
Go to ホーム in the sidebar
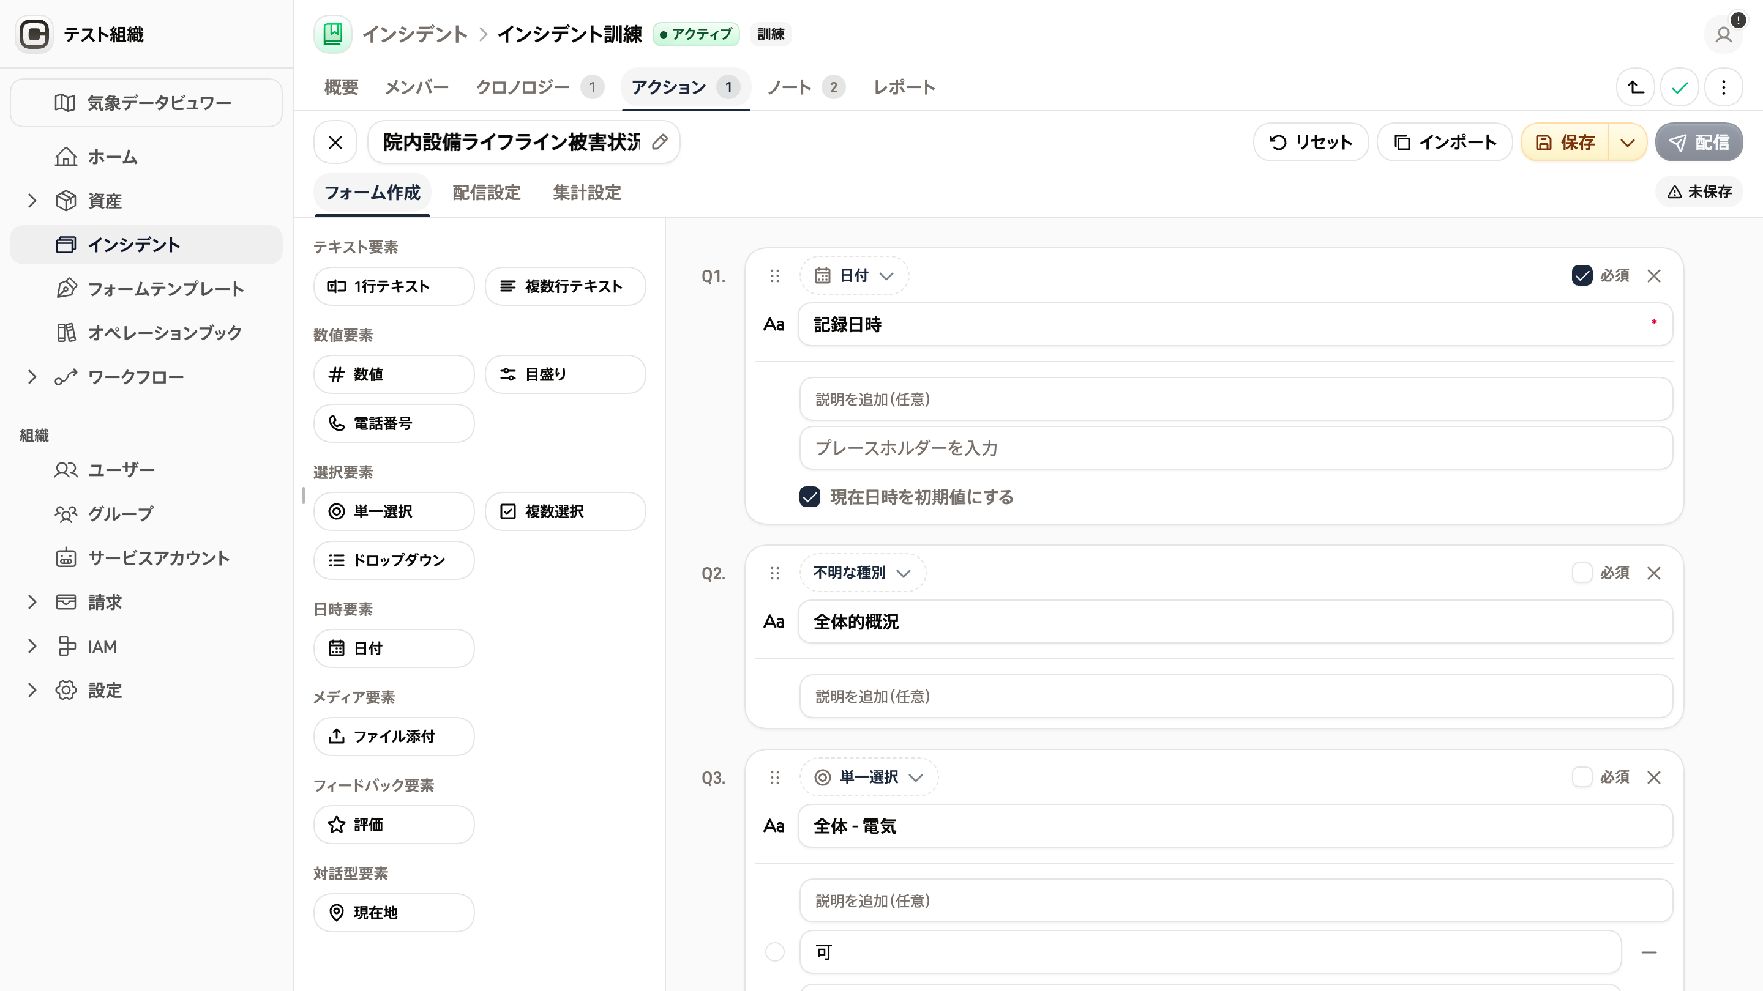click(146, 157)
